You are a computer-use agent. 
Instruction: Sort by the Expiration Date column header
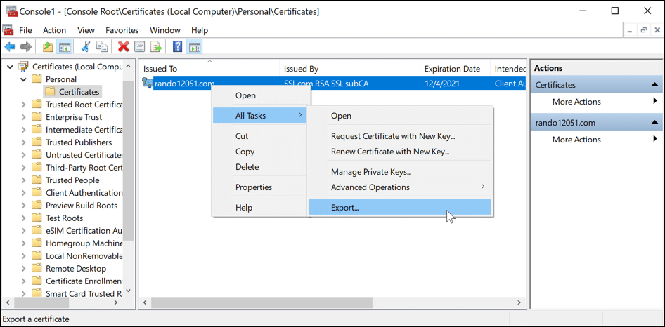click(452, 69)
